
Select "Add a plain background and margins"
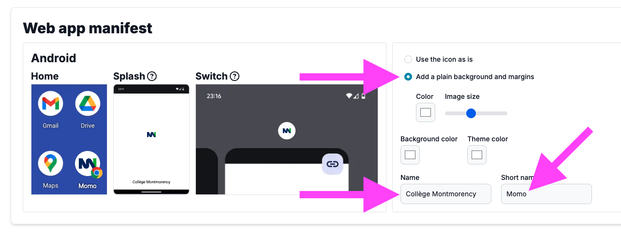[408, 77]
